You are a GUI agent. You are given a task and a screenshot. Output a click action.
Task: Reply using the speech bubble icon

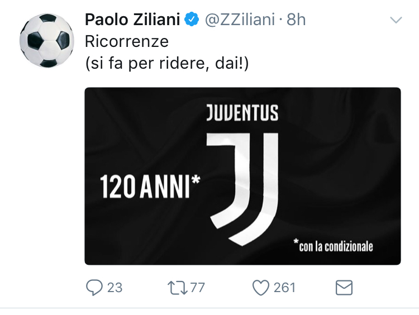coord(94,288)
